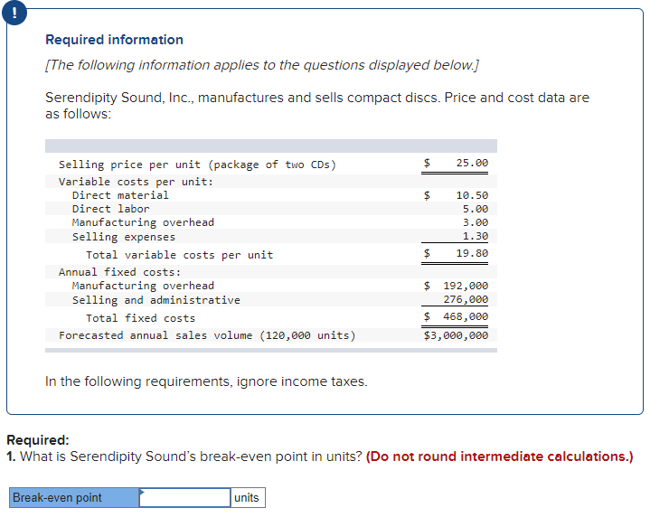Image resolution: width=669 pixels, height=527 pixels.
Task: Click the italic 'following information applies' note
Action: coord(262,65)
